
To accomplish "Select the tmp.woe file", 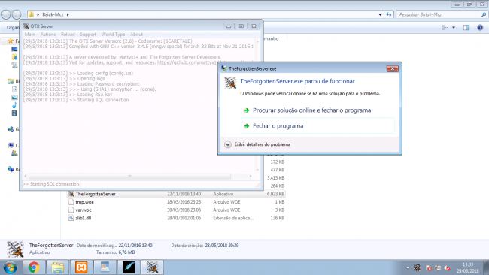I will 84,202.
